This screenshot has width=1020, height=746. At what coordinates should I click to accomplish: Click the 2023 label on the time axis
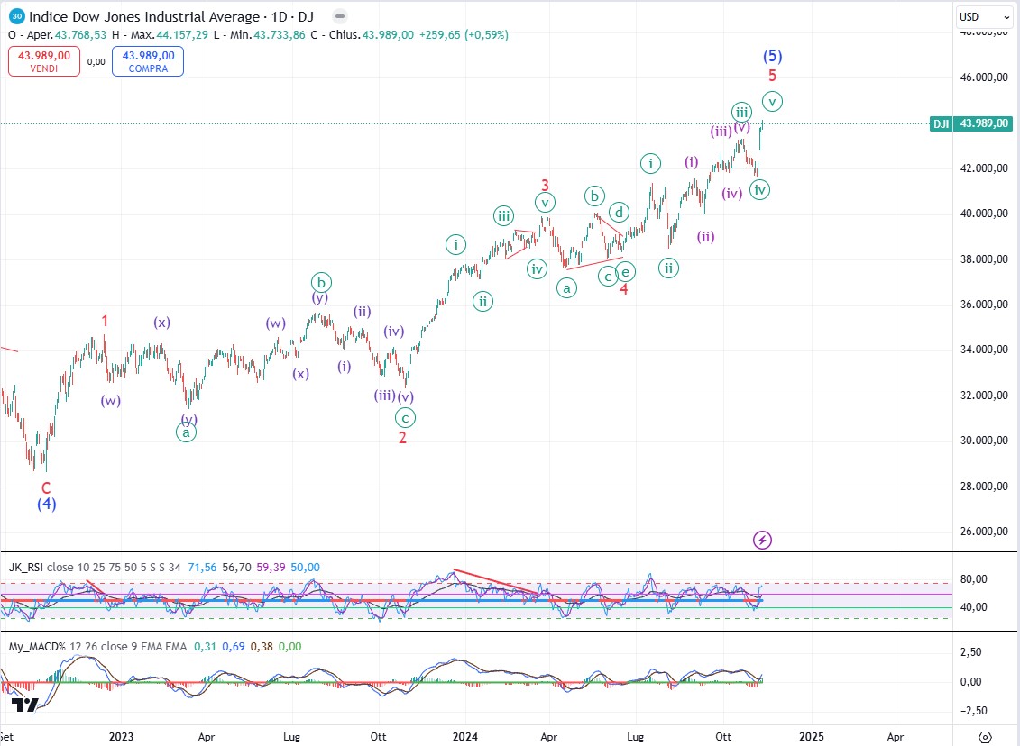pyautogui.click(x=121, y=736)
